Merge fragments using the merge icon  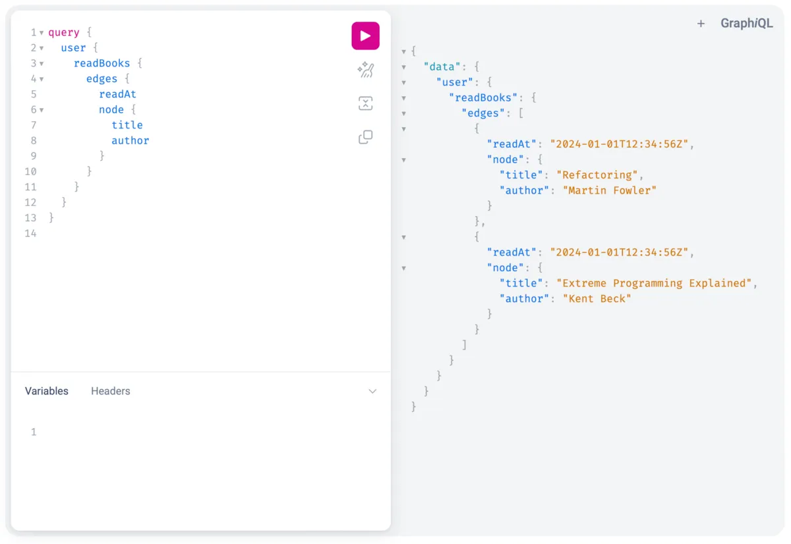(x=365, y=103)
